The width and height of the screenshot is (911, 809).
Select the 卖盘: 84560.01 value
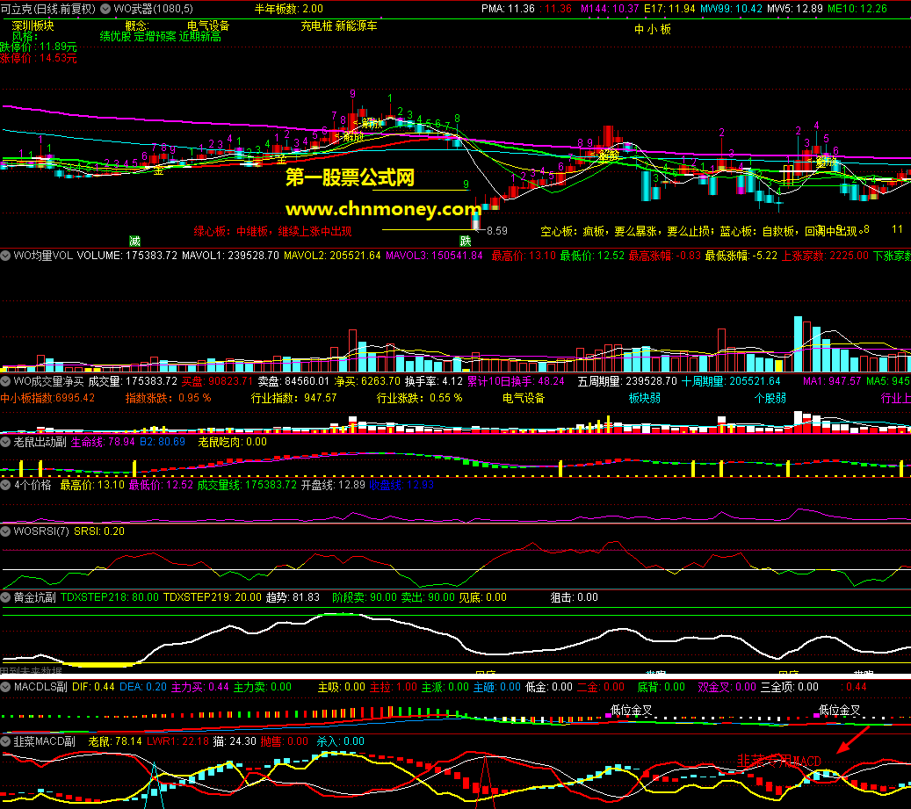(293, 381)
